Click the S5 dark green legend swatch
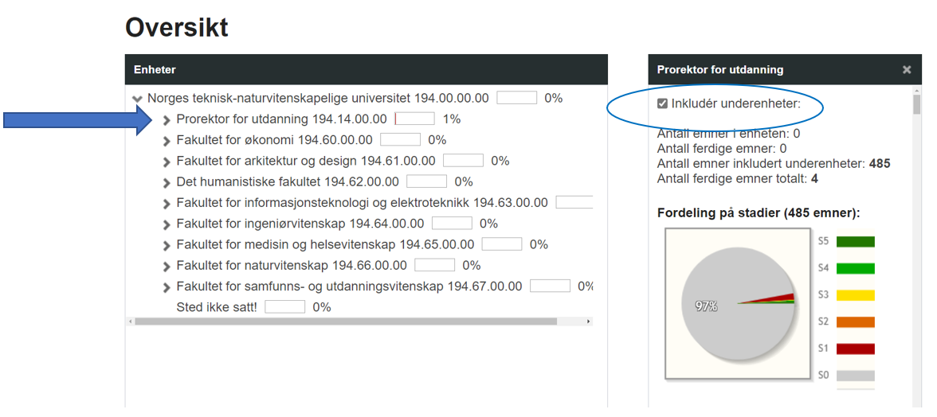Image resolution: width=937 pixels, height=417 pixels. tap(855, 242)
